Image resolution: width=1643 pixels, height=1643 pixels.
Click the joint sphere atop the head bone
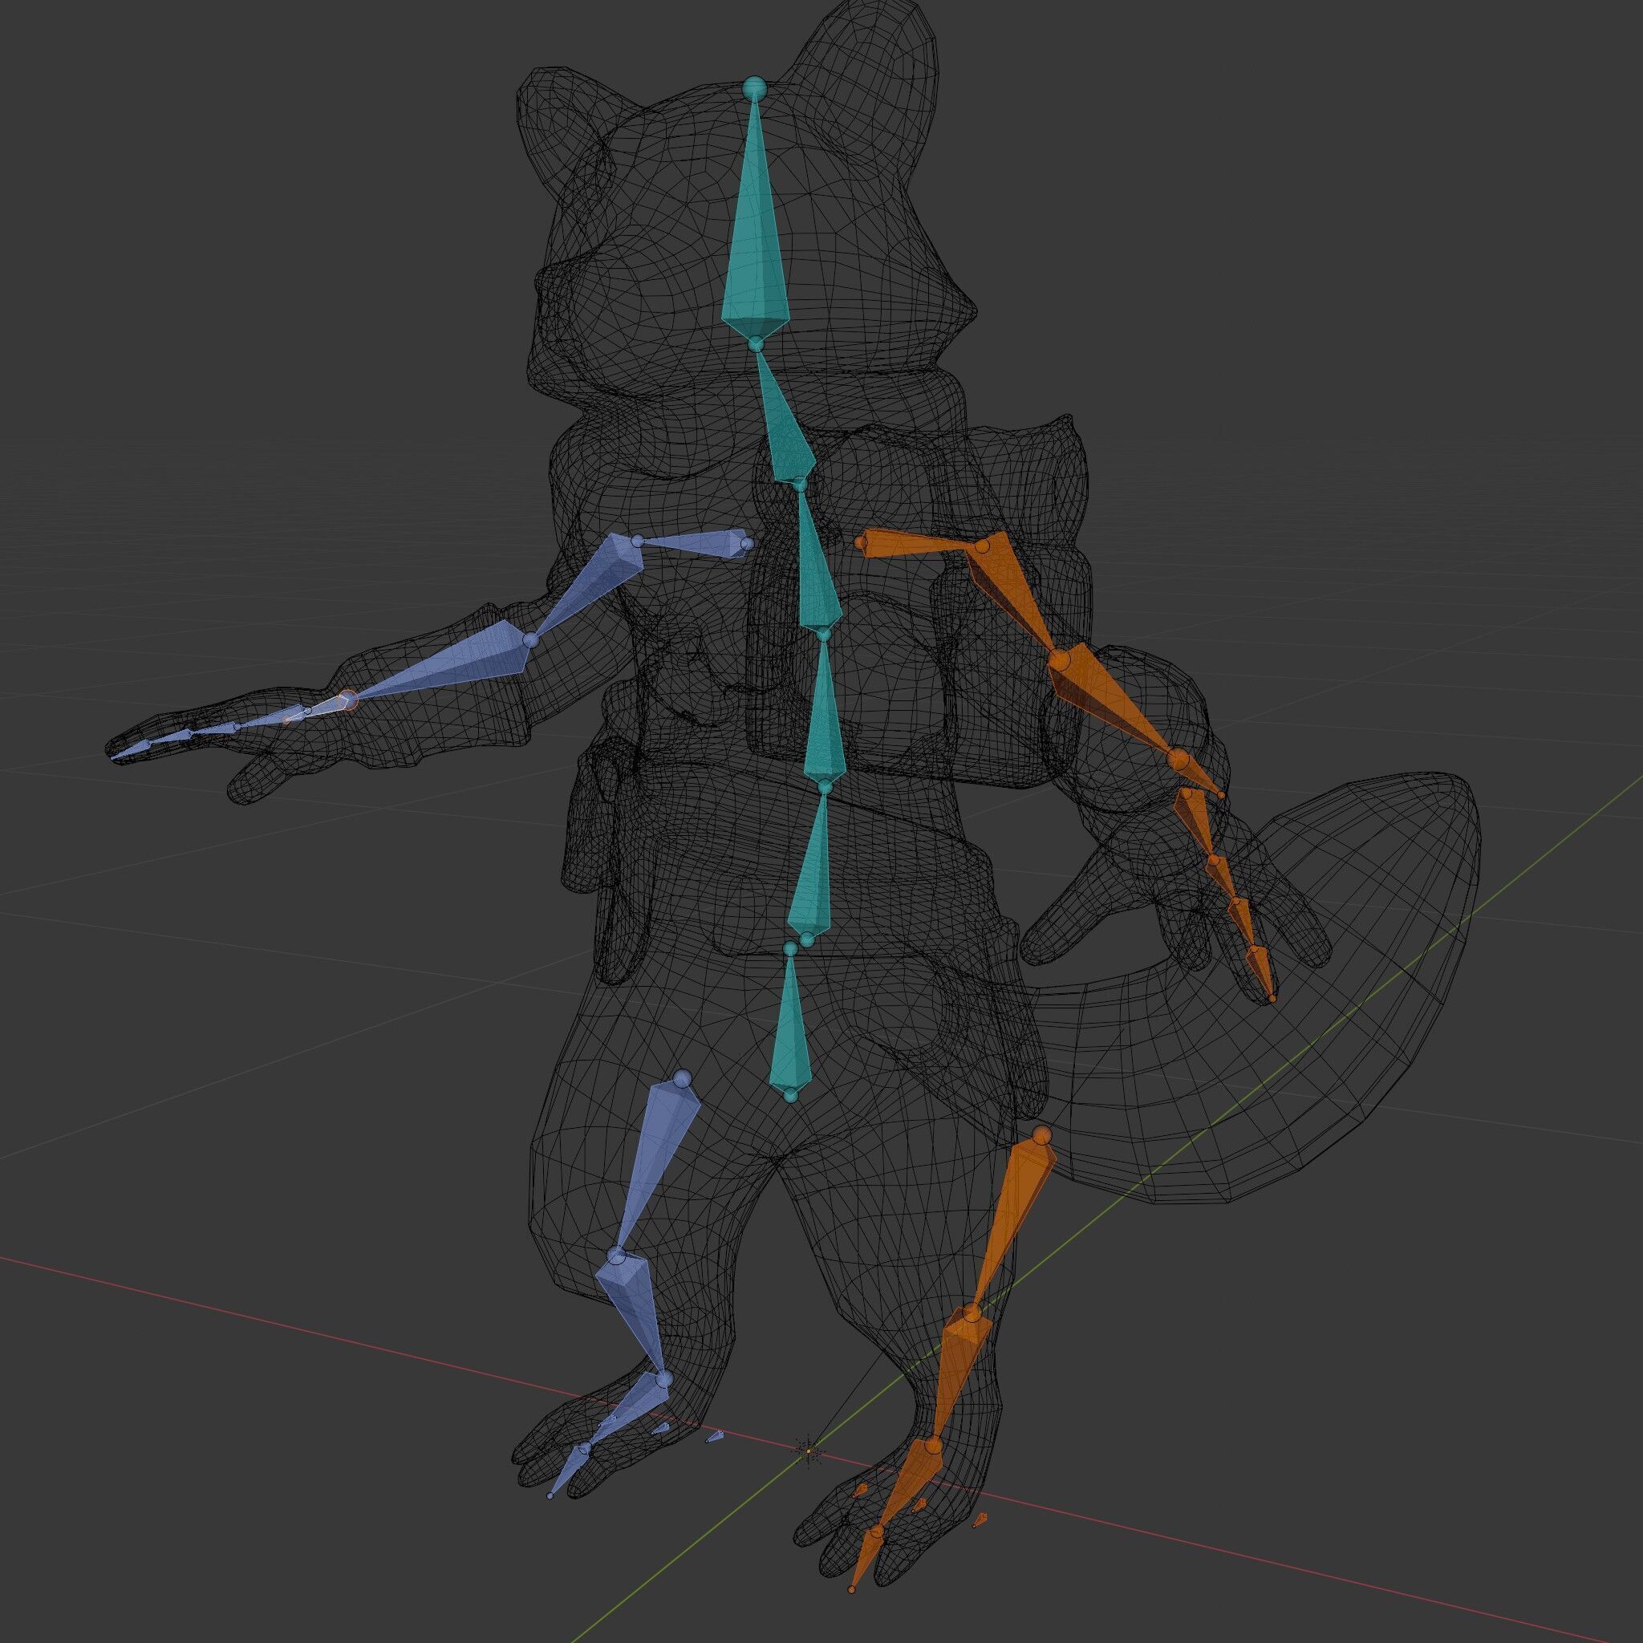(753, 87)
